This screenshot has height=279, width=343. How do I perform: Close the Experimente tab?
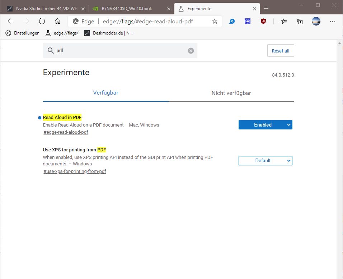[254, 9]
